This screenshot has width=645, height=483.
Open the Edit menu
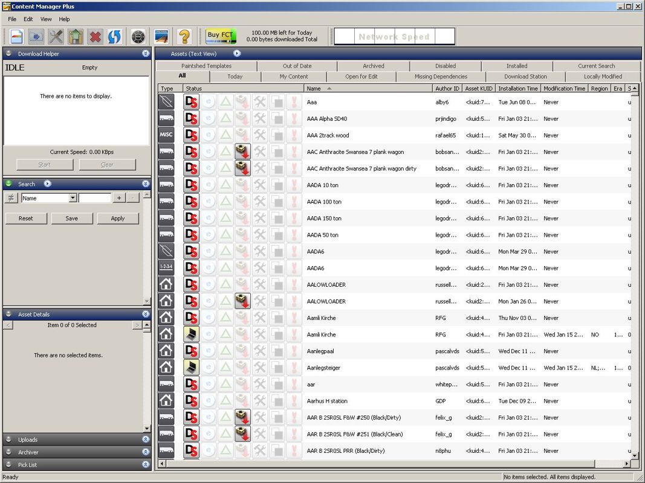28,19
